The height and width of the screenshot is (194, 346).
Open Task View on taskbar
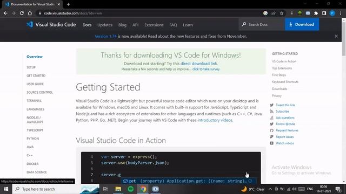(x=105, y=189)
